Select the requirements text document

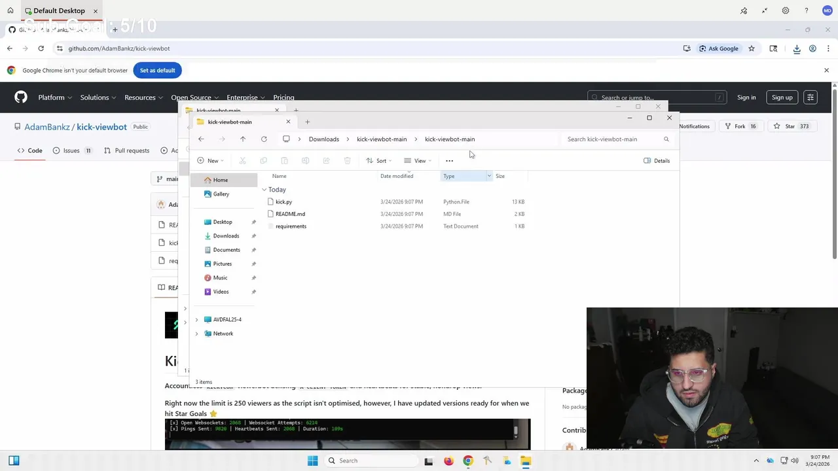tap(291, 226)
